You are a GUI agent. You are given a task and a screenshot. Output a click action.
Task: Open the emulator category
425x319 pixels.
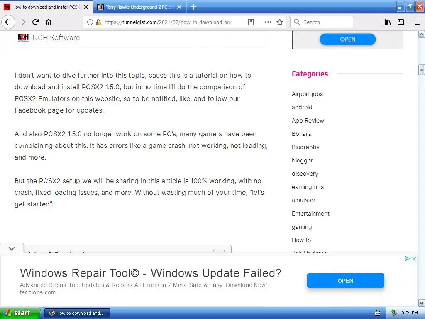point(303,200)
